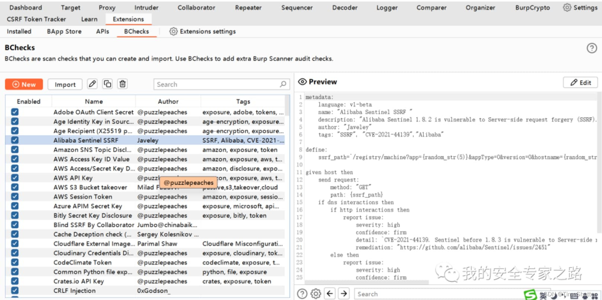Uncheck Adobe OAuth Client Secret checkbox
Screen dimensions: 602x300
15,112
